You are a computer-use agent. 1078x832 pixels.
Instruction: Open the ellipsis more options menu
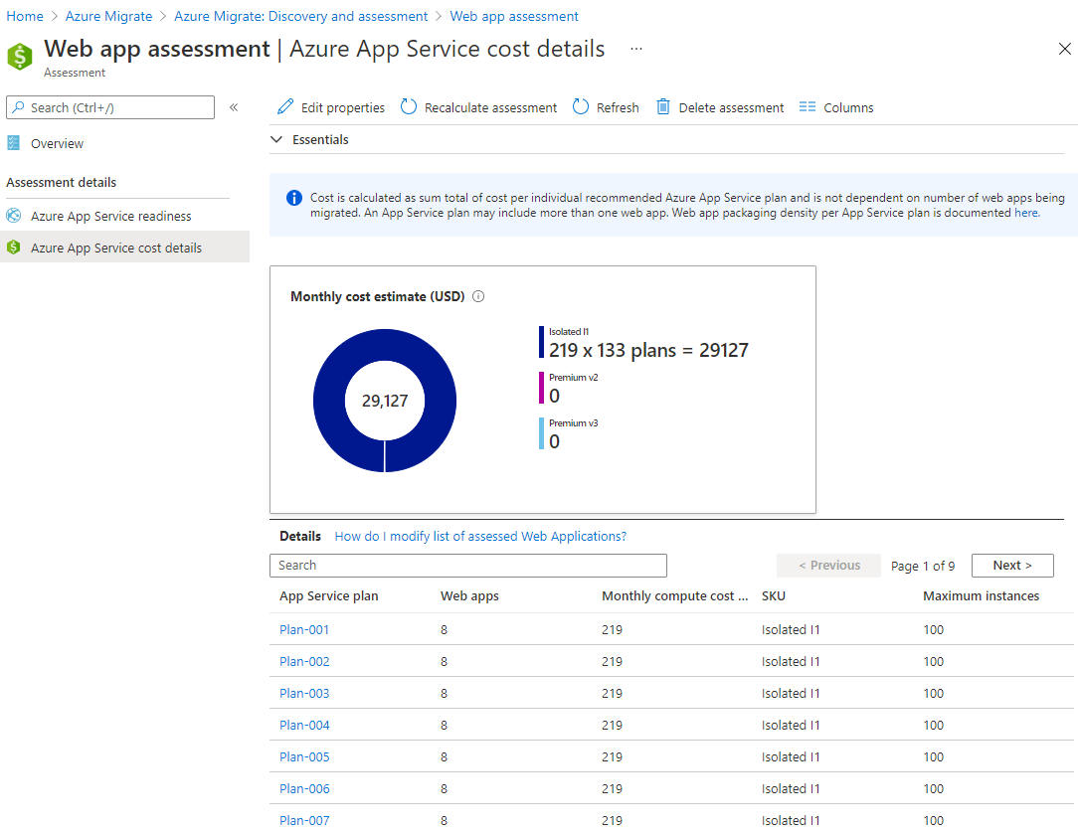[x=636, y=49]
